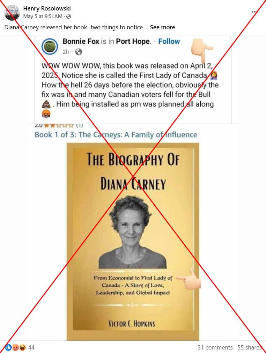Image resolution: width=266 pixels, height=353 pixels.
Task: Click Bonnie Fox's round profile avatar
Action: pyautogui.click(x=50, y=46)
